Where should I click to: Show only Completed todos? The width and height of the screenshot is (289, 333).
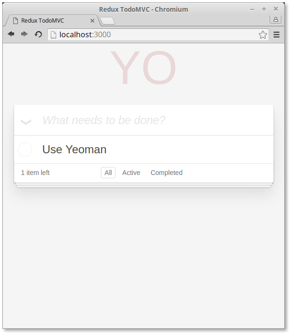(x=166, y=173)
